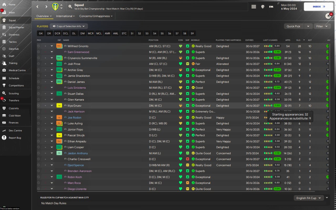This screenshot has width=336, height=210.
Task: Open the hamburger menu in top bar
Action: [254, 7]
